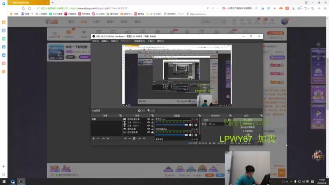This screenshot has width=329, height=185.
Task: Hide the 显示器采集 source using its eye icon
Action: (x=148, y=132)
